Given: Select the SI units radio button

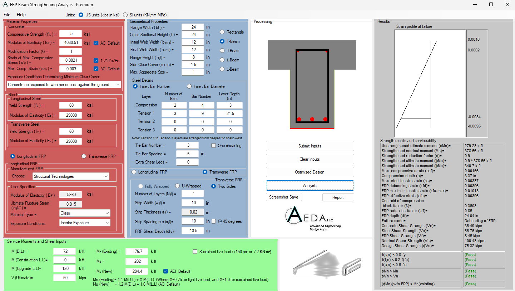Looking at the screenshot, I should [x=125, y=15].
